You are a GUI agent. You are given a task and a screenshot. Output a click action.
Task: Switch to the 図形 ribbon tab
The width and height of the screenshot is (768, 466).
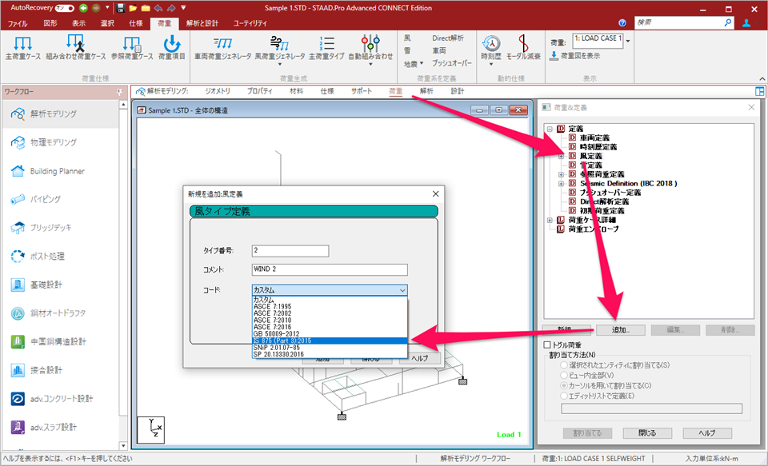tap(50, 23)
